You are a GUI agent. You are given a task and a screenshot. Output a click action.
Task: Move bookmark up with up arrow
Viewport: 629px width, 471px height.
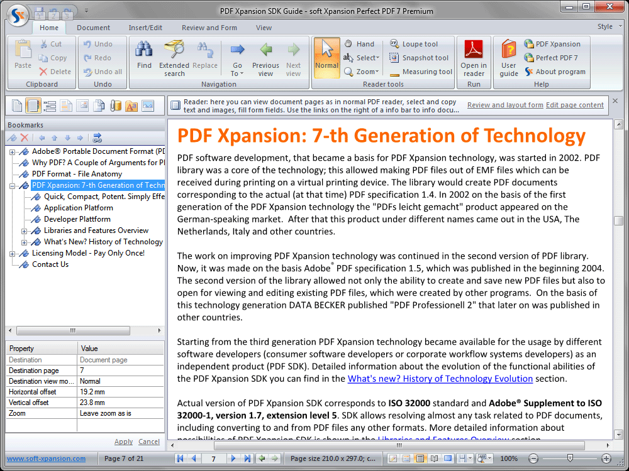(55, 138)
